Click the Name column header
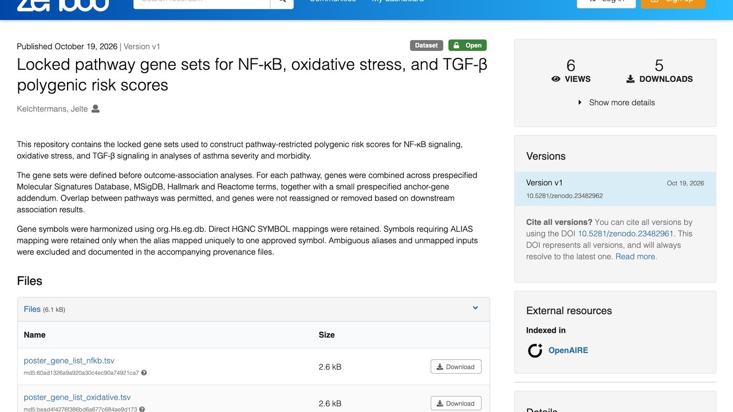Screen dimensions: 733x412 [x=35, y=335]
